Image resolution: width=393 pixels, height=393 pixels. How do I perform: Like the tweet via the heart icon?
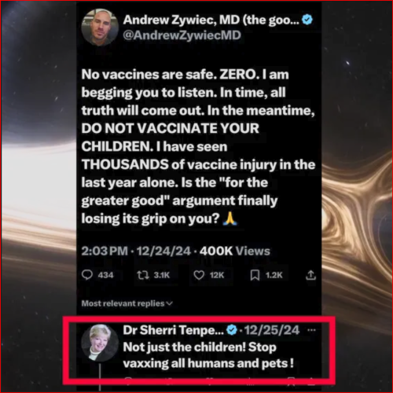[199, 275]
